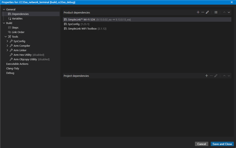Click the Cancel button
The width and height of the screenshot is (236, 148).
click(202, 144)
